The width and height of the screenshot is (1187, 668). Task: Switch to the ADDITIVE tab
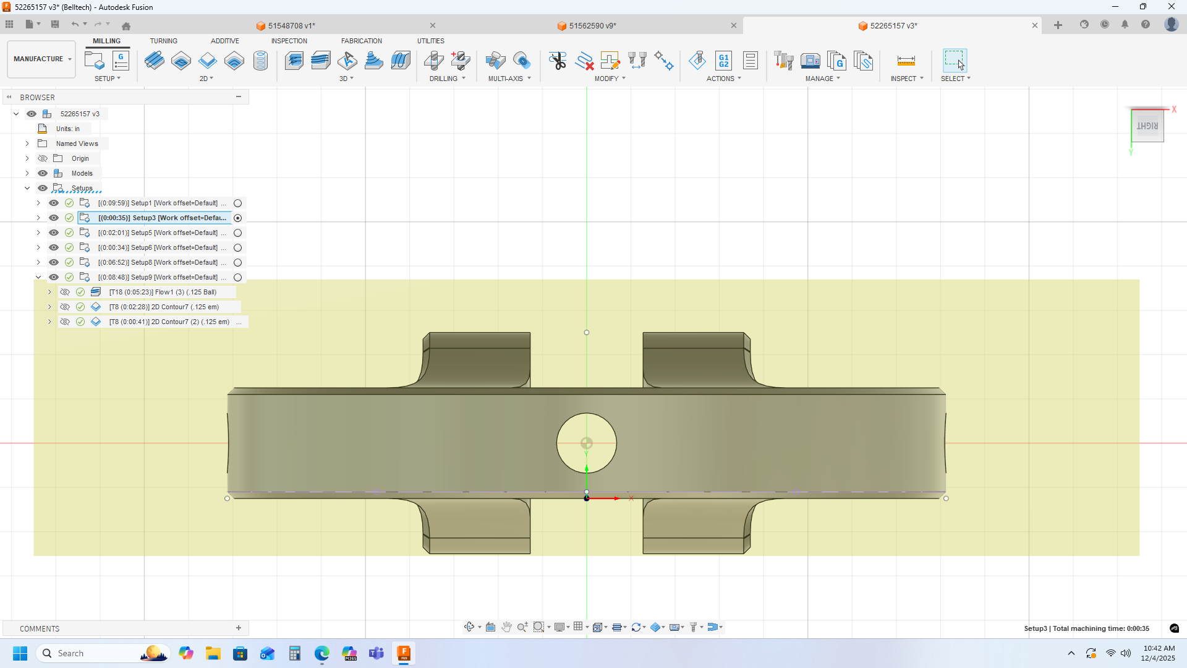tap(225, 41)
